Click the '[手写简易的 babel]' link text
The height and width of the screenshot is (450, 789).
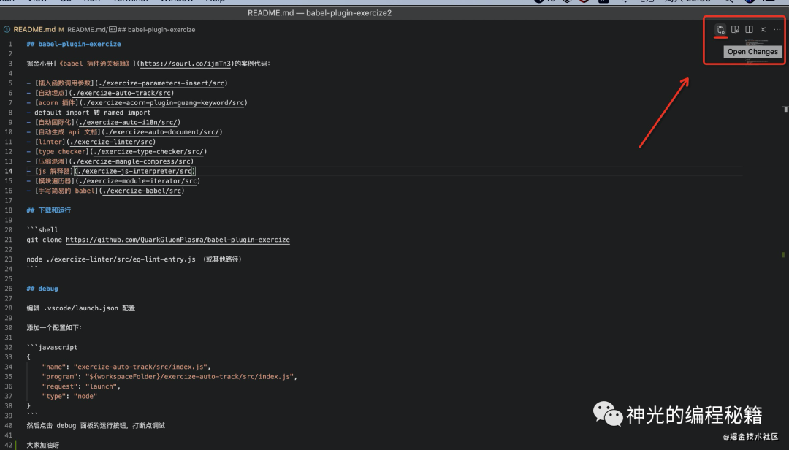point(66,191)
